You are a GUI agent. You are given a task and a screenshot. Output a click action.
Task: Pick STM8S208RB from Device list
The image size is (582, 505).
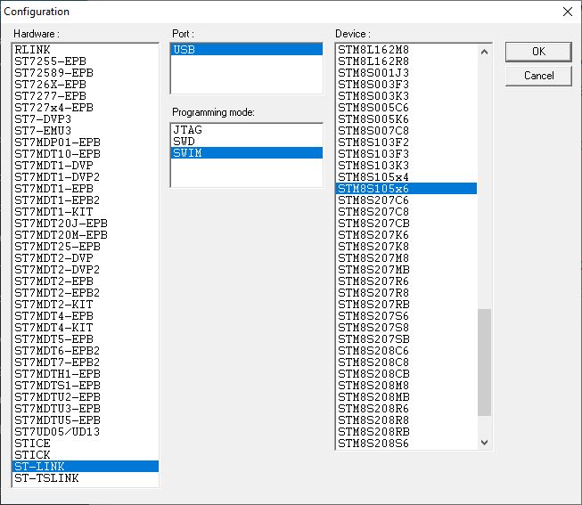pos(373,432)
